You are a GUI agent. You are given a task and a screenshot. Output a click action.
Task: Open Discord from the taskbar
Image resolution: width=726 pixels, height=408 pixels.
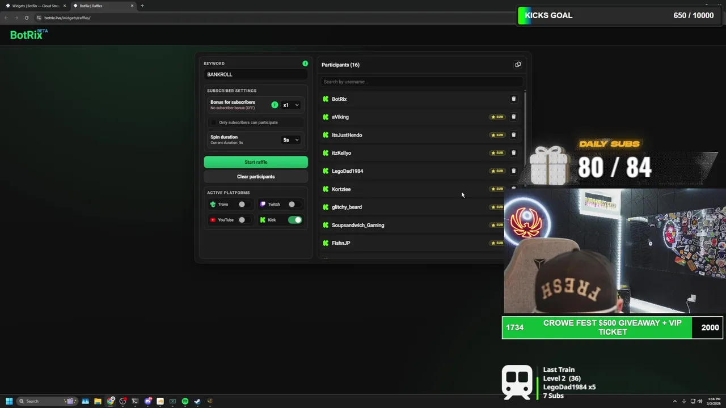[x=147, y=401]
